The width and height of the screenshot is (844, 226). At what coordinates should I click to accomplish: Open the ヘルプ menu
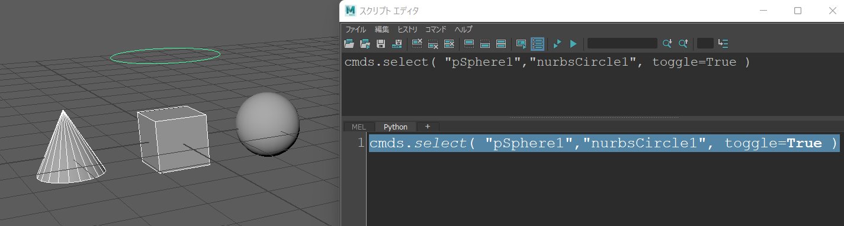tap(463, 29)
